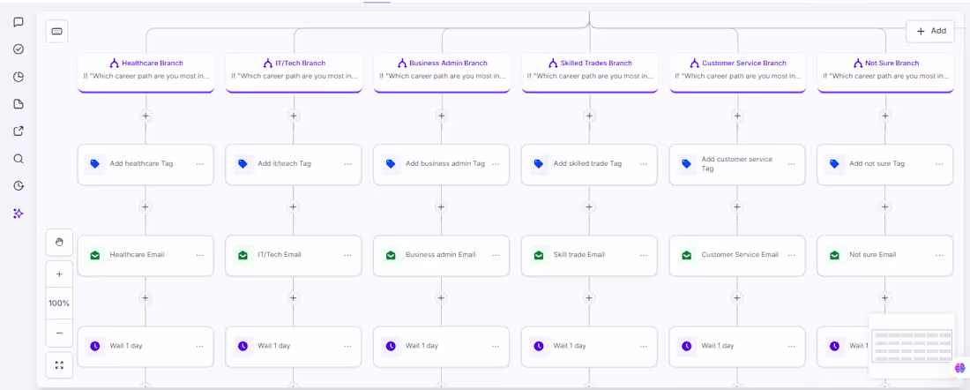This screenshot has width=970, height=390.
Task: Open the history clock sidebar icon
Action: click(19, 185)
